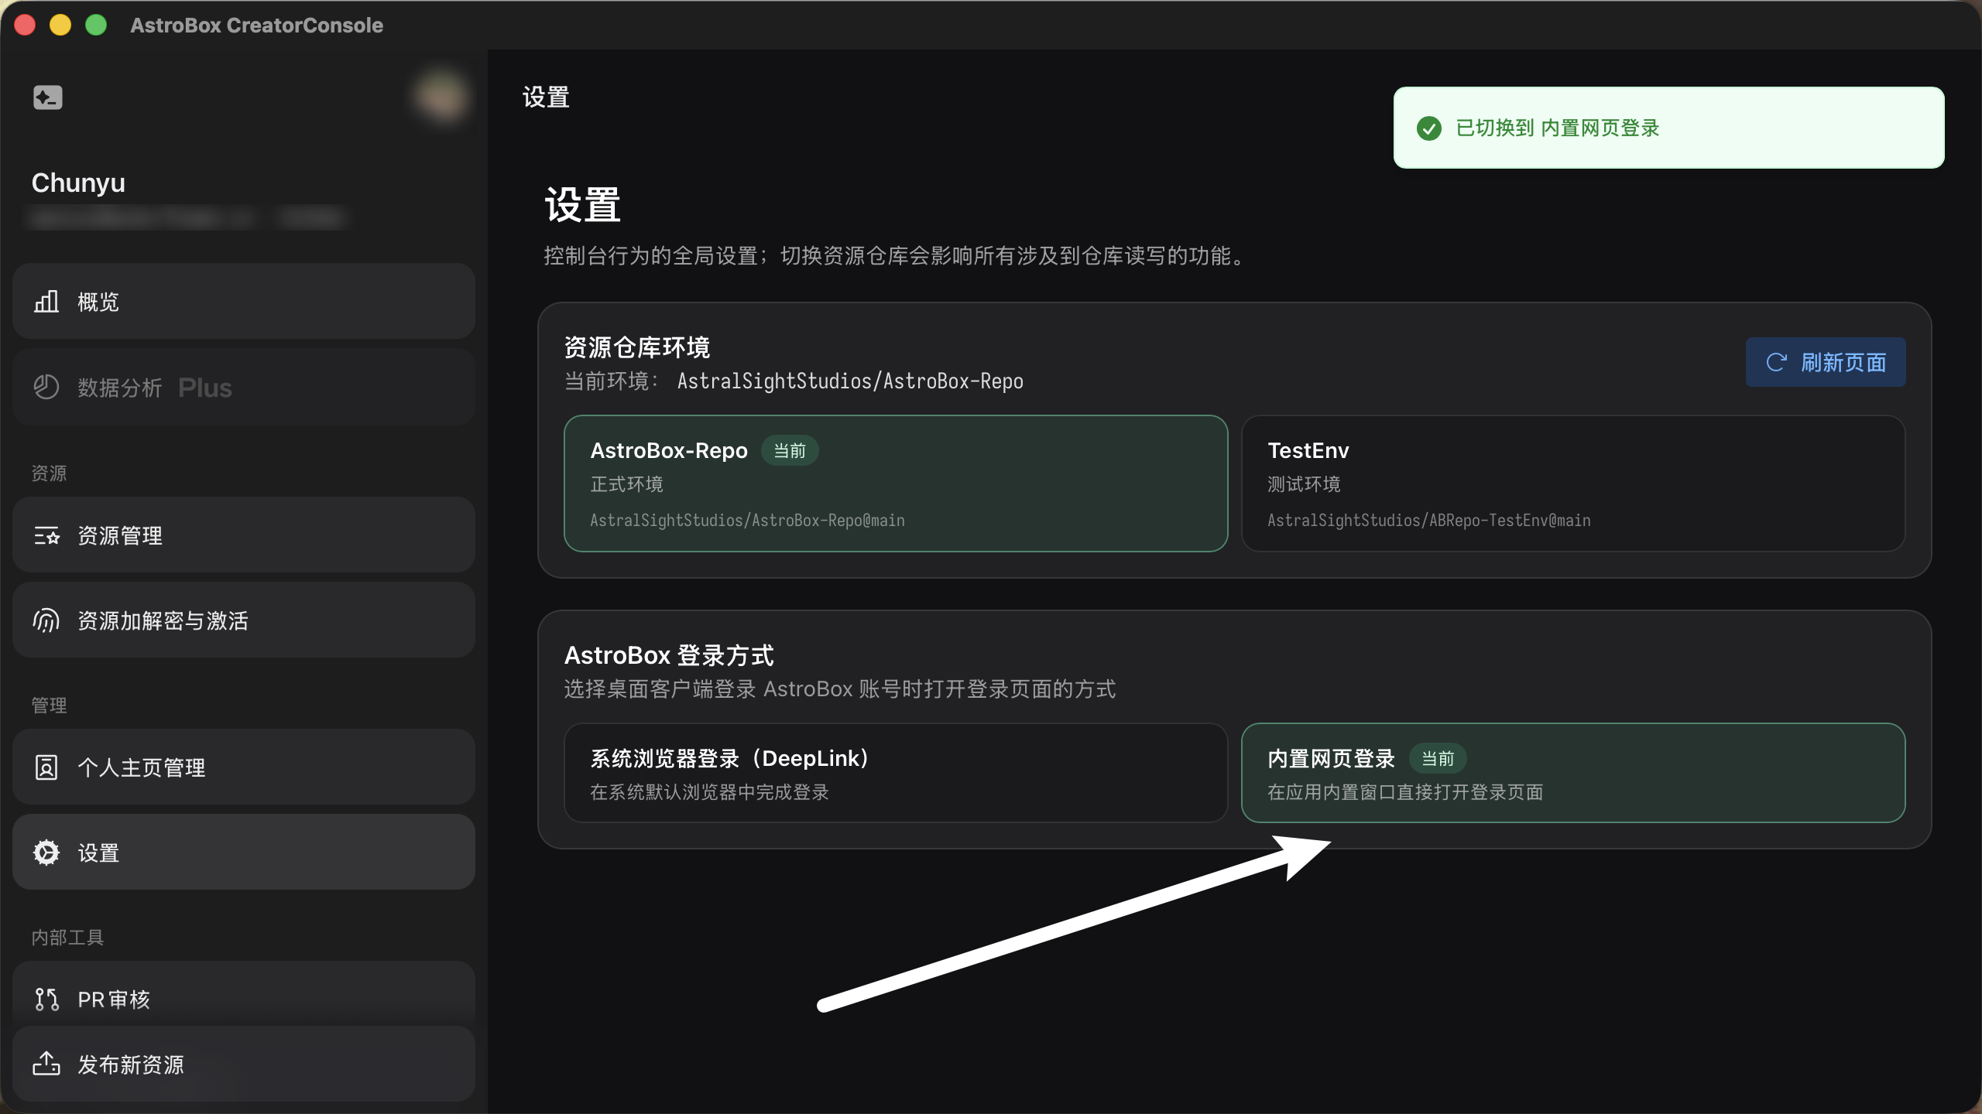
Task: Click the AstroBox 登录方式 section heading
Action: [669, 655]
